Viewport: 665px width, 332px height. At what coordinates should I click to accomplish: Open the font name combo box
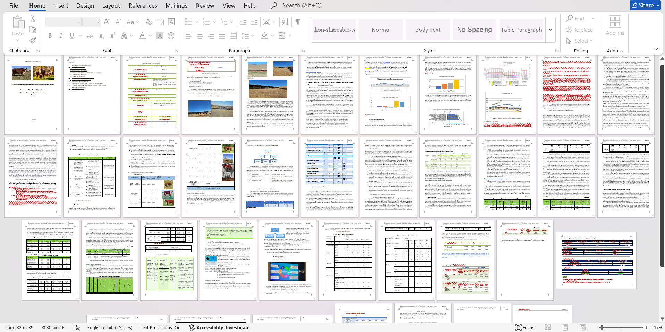pyautogui.click(x=63, y=22)
